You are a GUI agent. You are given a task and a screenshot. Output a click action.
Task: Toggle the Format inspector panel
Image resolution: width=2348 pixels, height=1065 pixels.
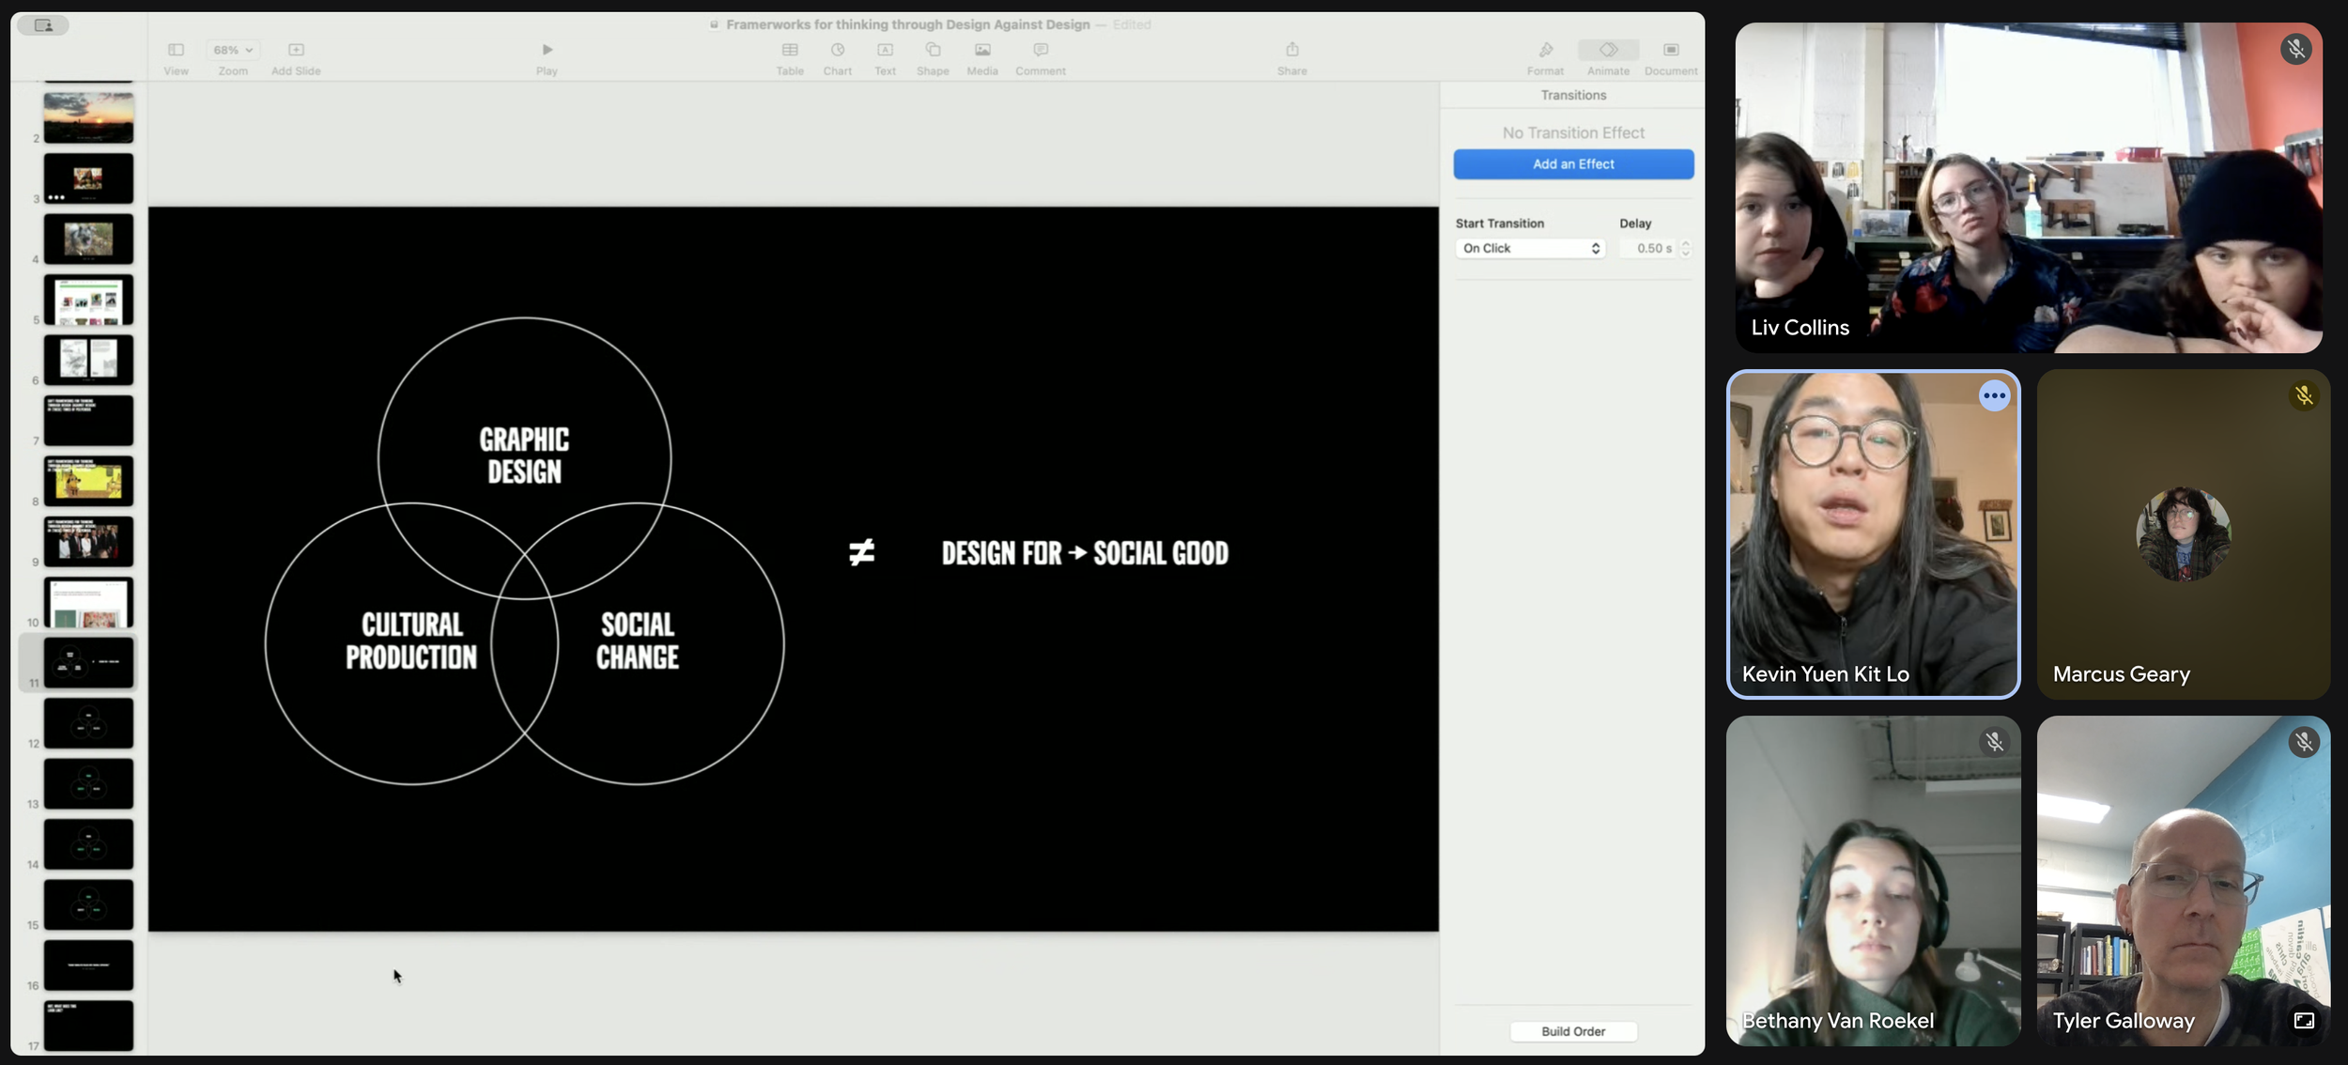pyautogui.click(x=1545, y=50)
